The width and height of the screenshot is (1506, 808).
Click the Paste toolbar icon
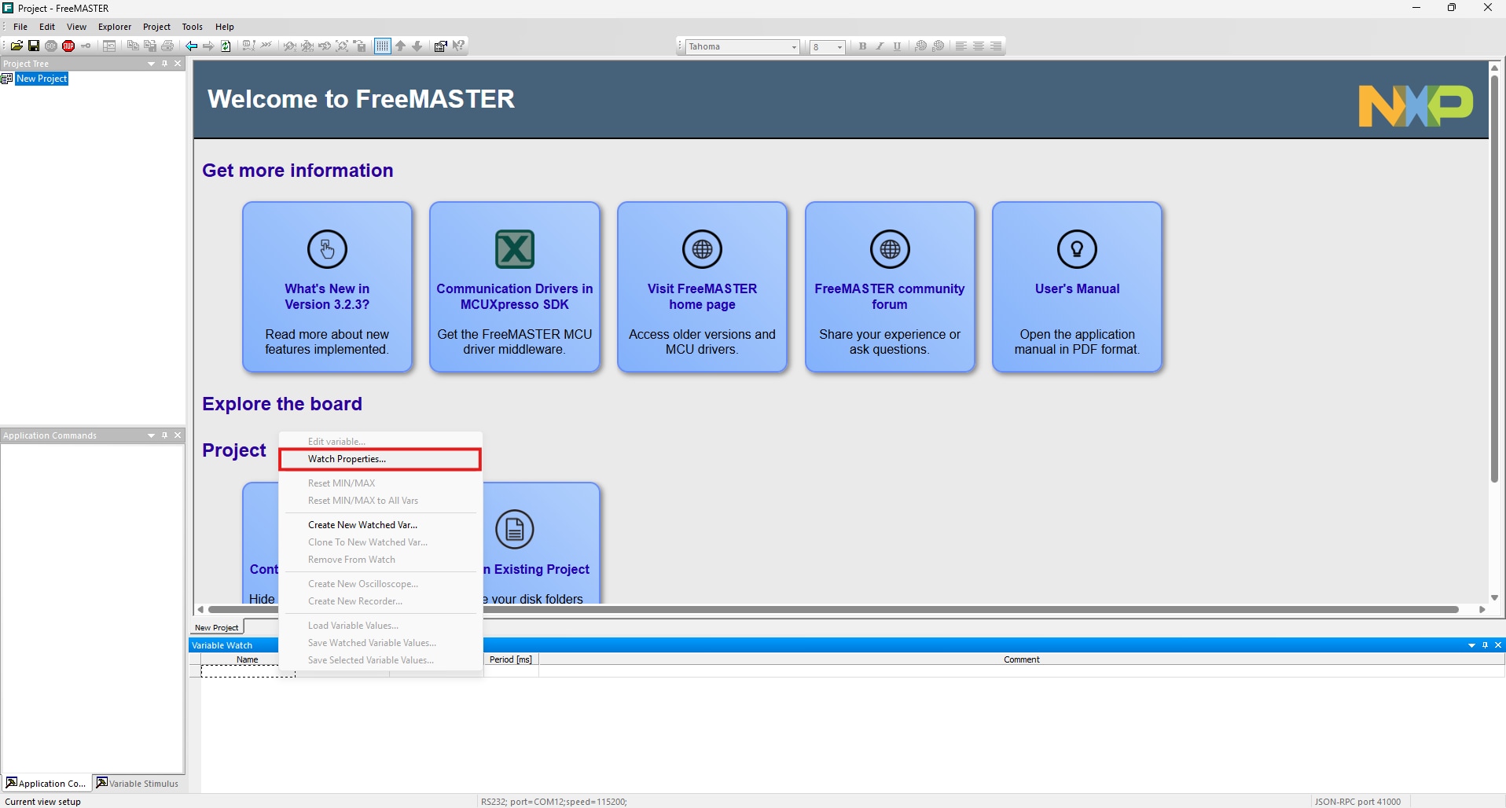(x=150, y=46)
